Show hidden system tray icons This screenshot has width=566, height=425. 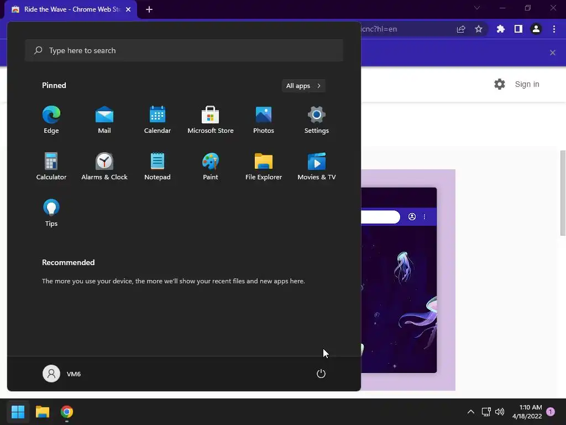click(471, 412)
